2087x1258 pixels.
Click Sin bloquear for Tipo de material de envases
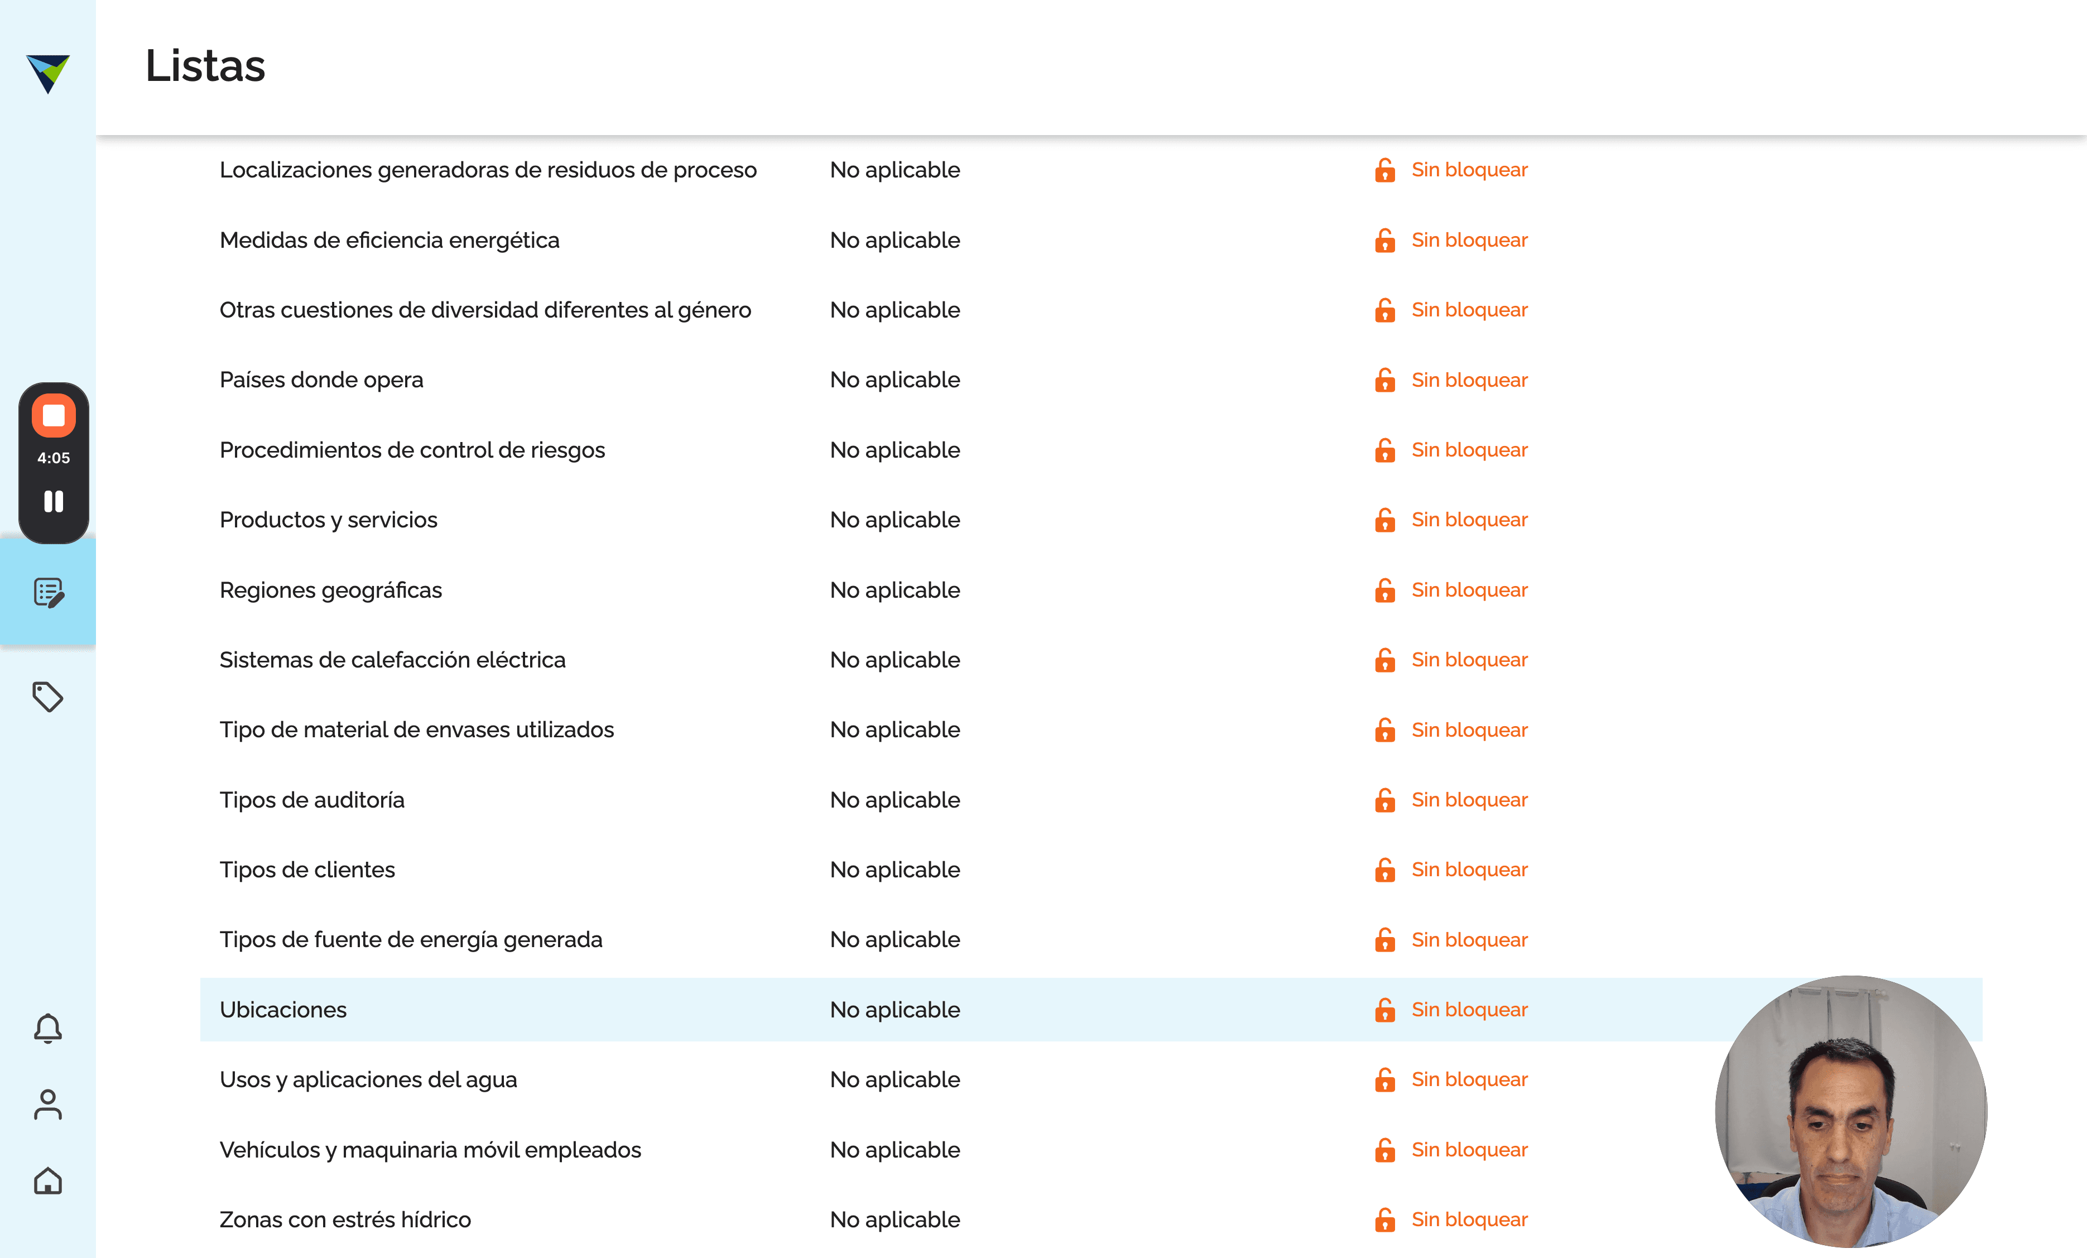[x=1469, y=729]
